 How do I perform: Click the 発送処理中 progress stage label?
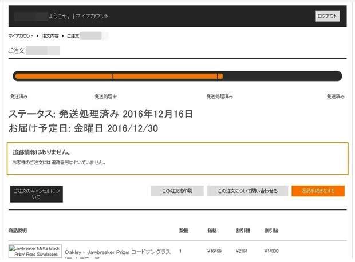105,96
